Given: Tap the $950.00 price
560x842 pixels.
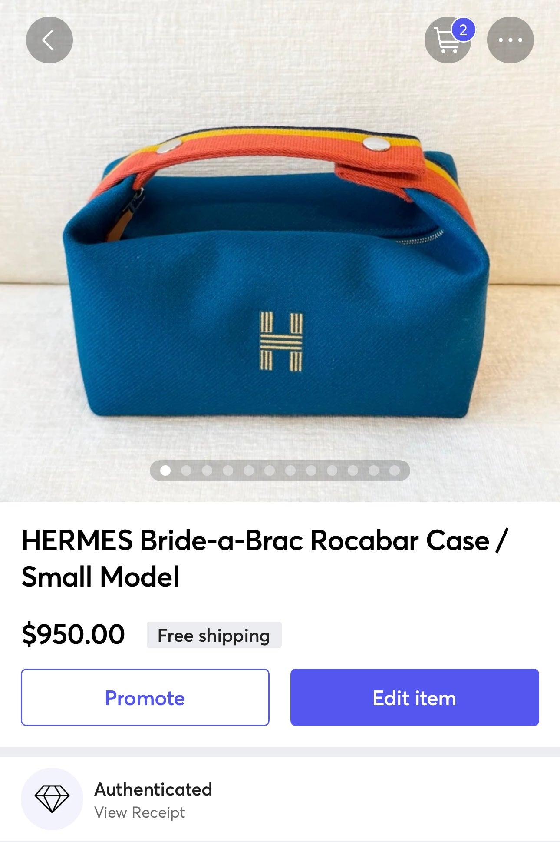Looking at the screenshot, I should point(73,634).
